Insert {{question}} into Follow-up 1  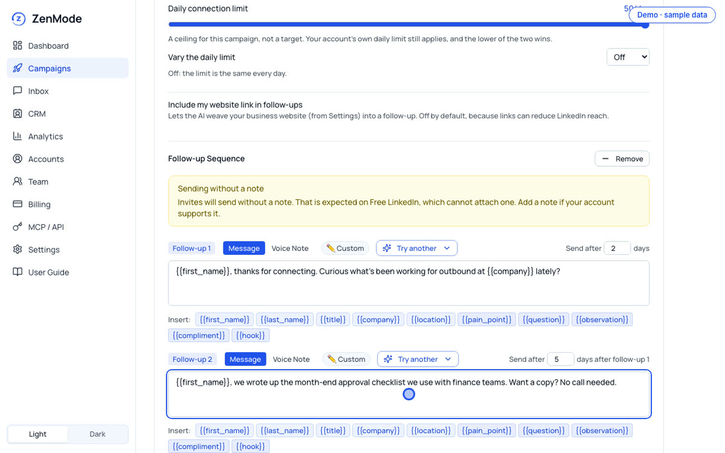coord(544,320)
